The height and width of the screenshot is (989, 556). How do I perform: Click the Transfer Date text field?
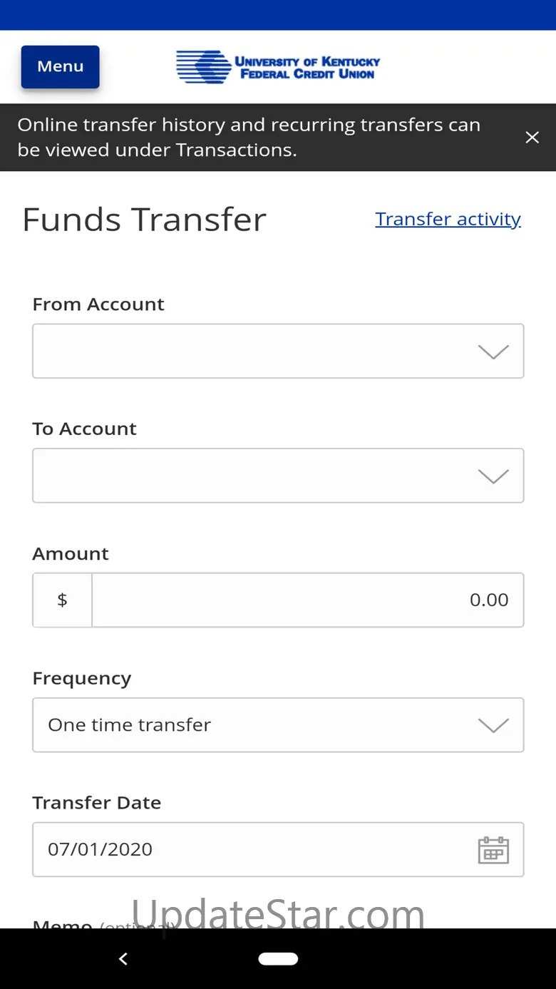[x=249, y=849]
